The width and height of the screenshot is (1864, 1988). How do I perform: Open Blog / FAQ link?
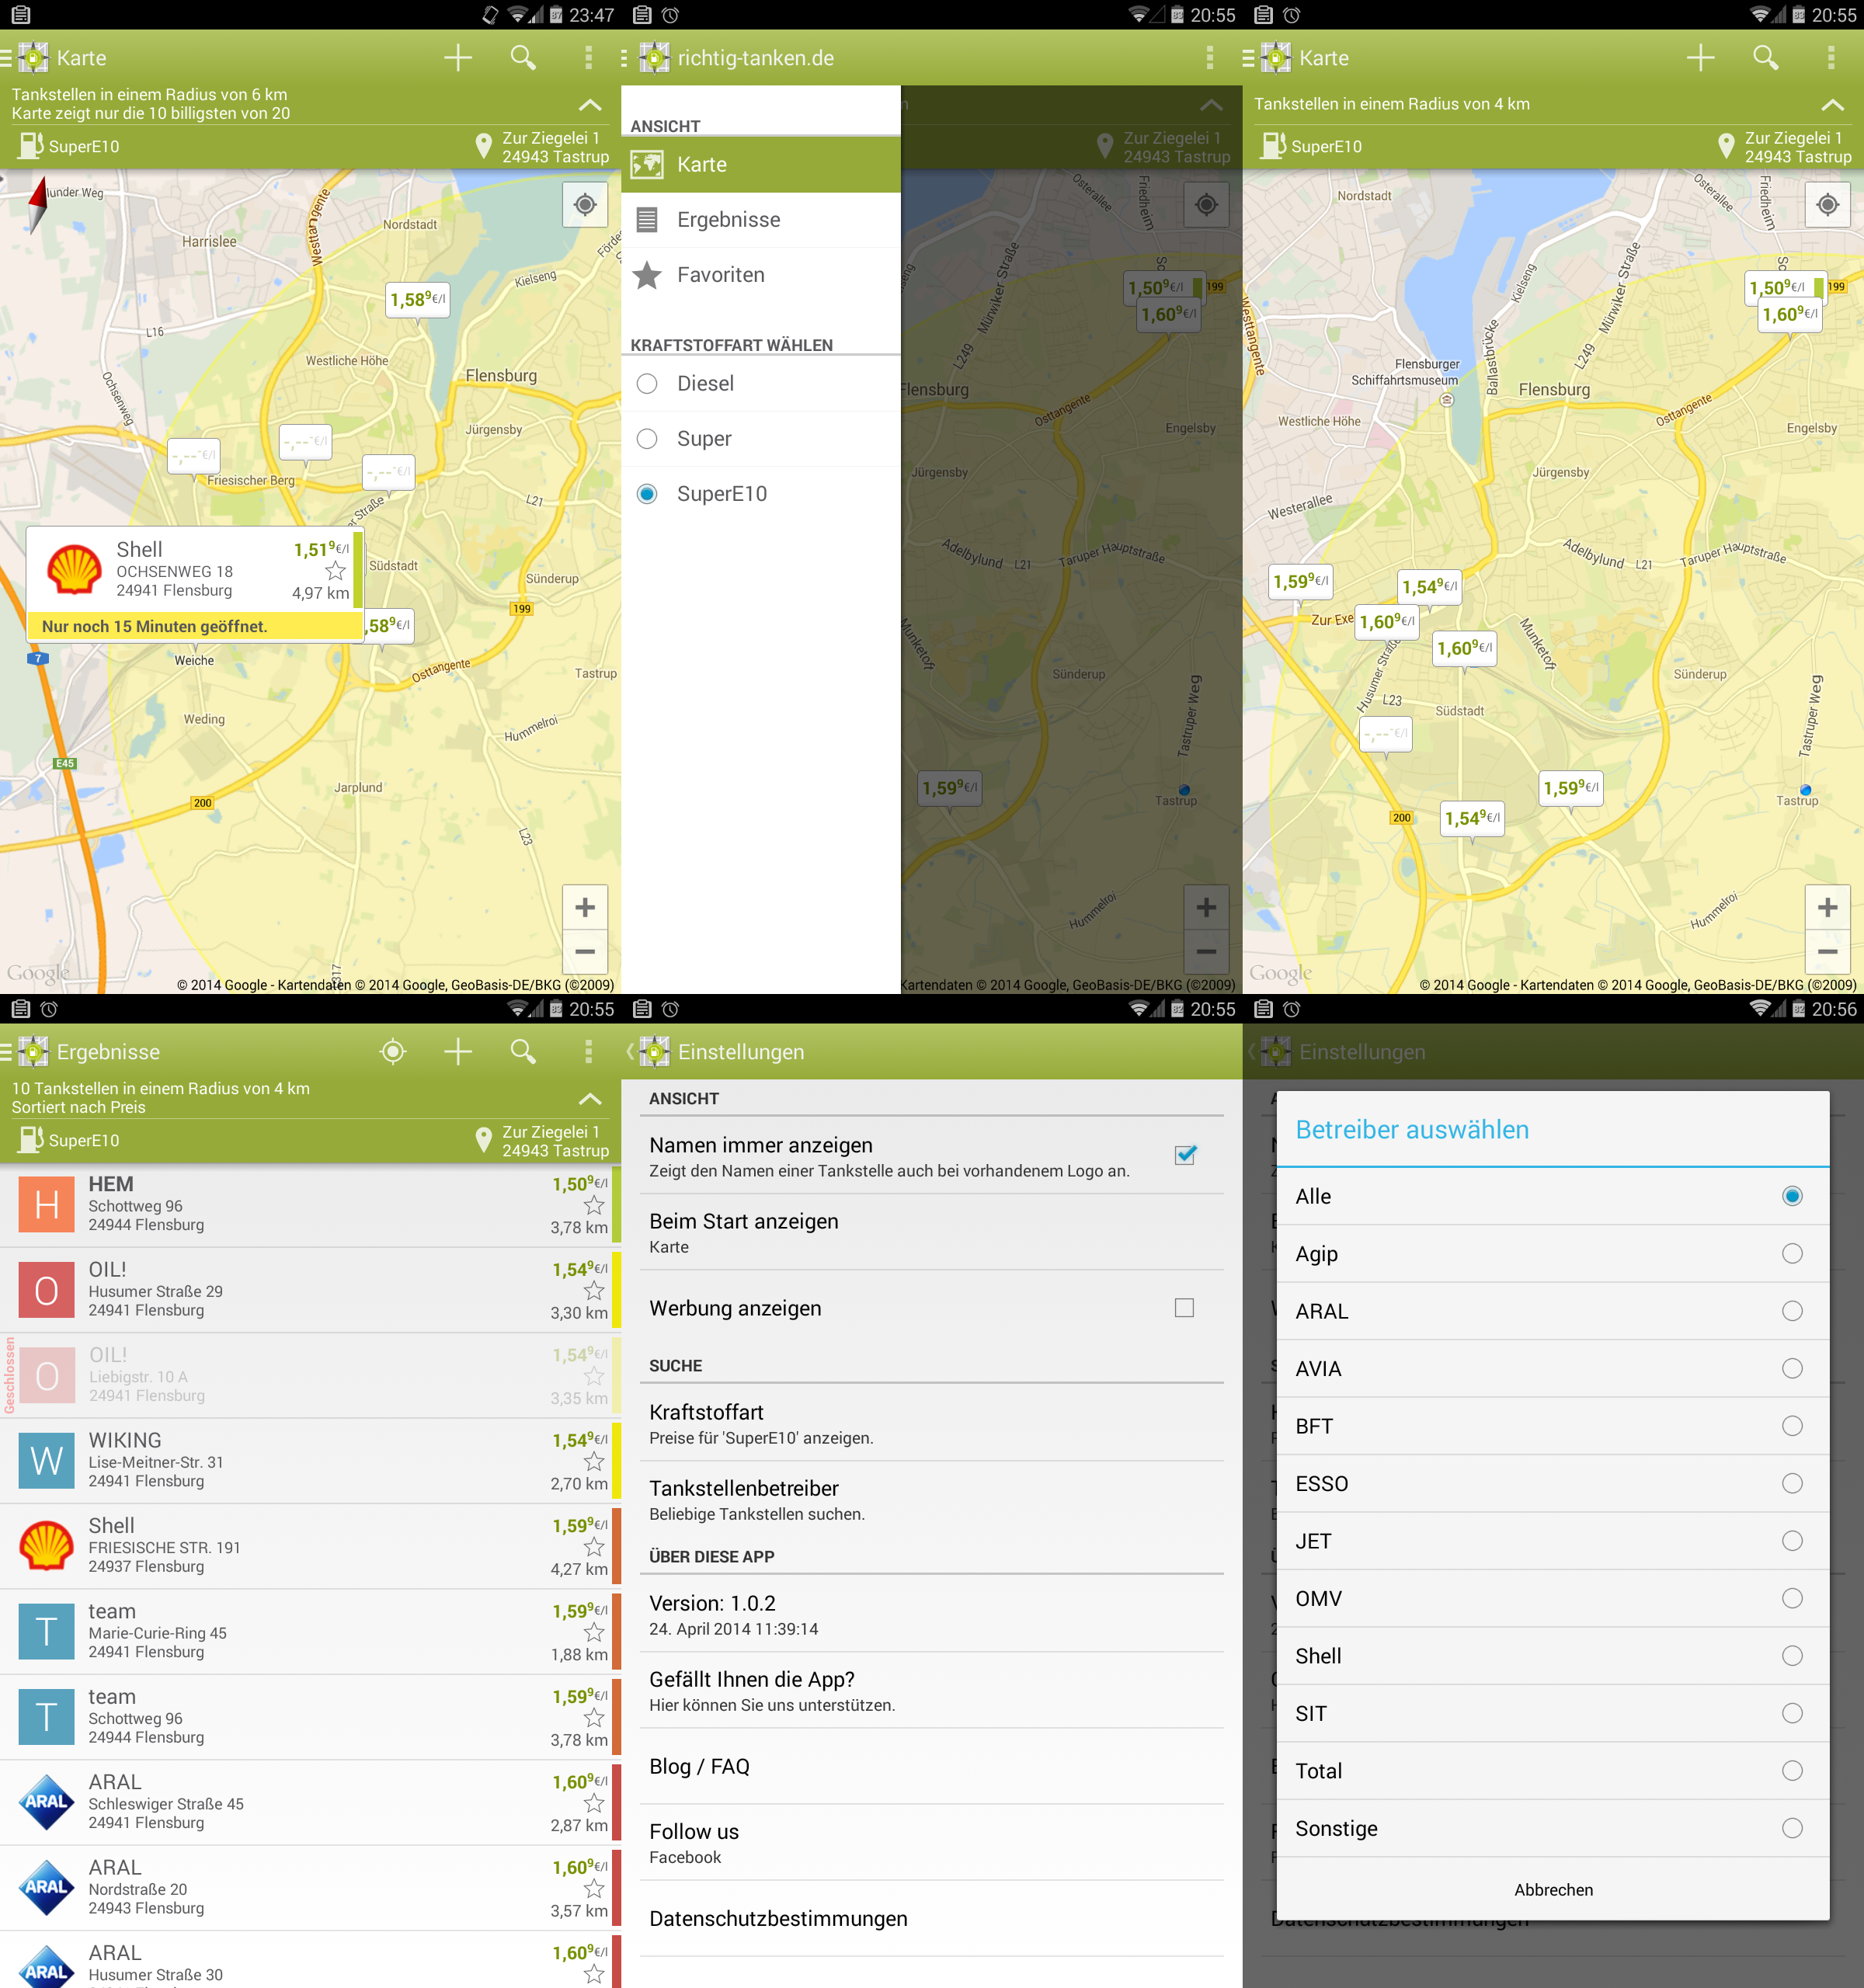[931, 1766]
